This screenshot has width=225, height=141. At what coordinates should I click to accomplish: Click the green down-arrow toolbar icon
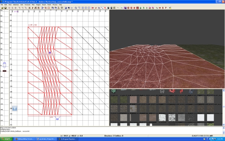[141, 8]
